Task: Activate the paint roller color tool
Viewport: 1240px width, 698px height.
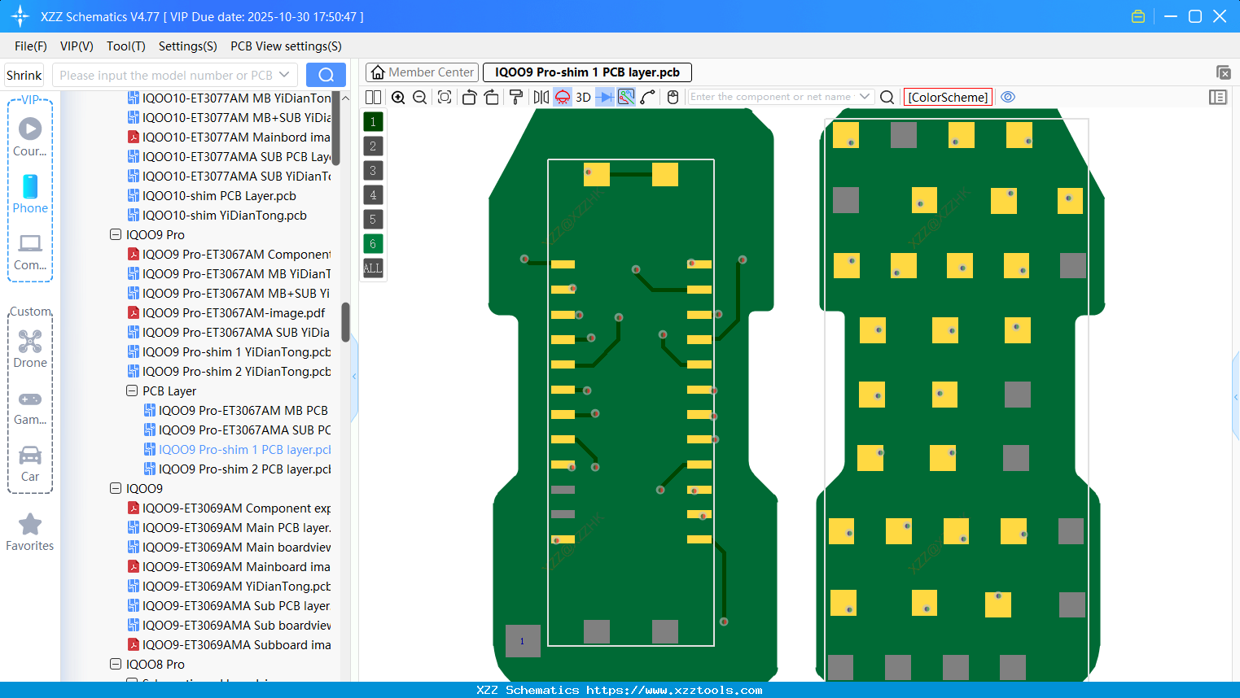Action: point(515,97)
